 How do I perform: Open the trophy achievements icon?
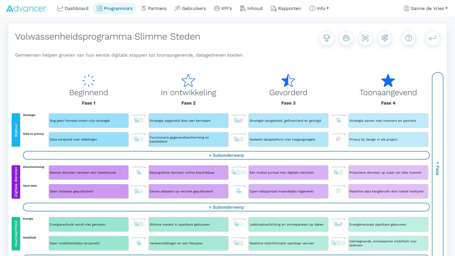[327, 38]
